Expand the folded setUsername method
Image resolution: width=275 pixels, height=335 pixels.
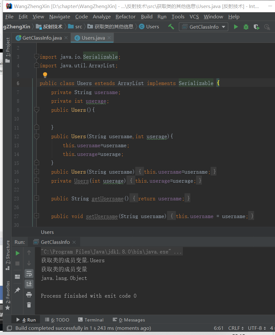click(x=37, y=216)
